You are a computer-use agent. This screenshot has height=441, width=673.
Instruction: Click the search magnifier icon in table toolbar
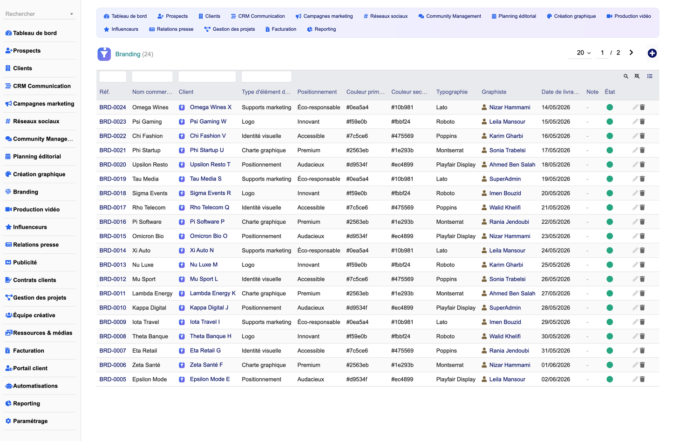pos(626,76)
